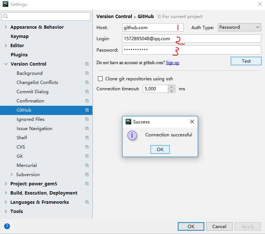This screenshot has width=265, height=234.
Task: Open the Git settings page
Action: tap(20, 156)
